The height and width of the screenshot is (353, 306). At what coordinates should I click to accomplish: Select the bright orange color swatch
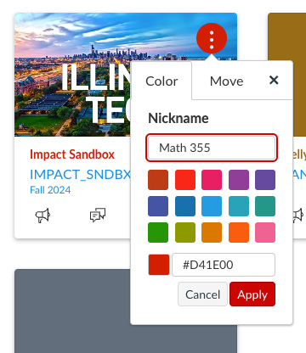click(x=239, y=233)
